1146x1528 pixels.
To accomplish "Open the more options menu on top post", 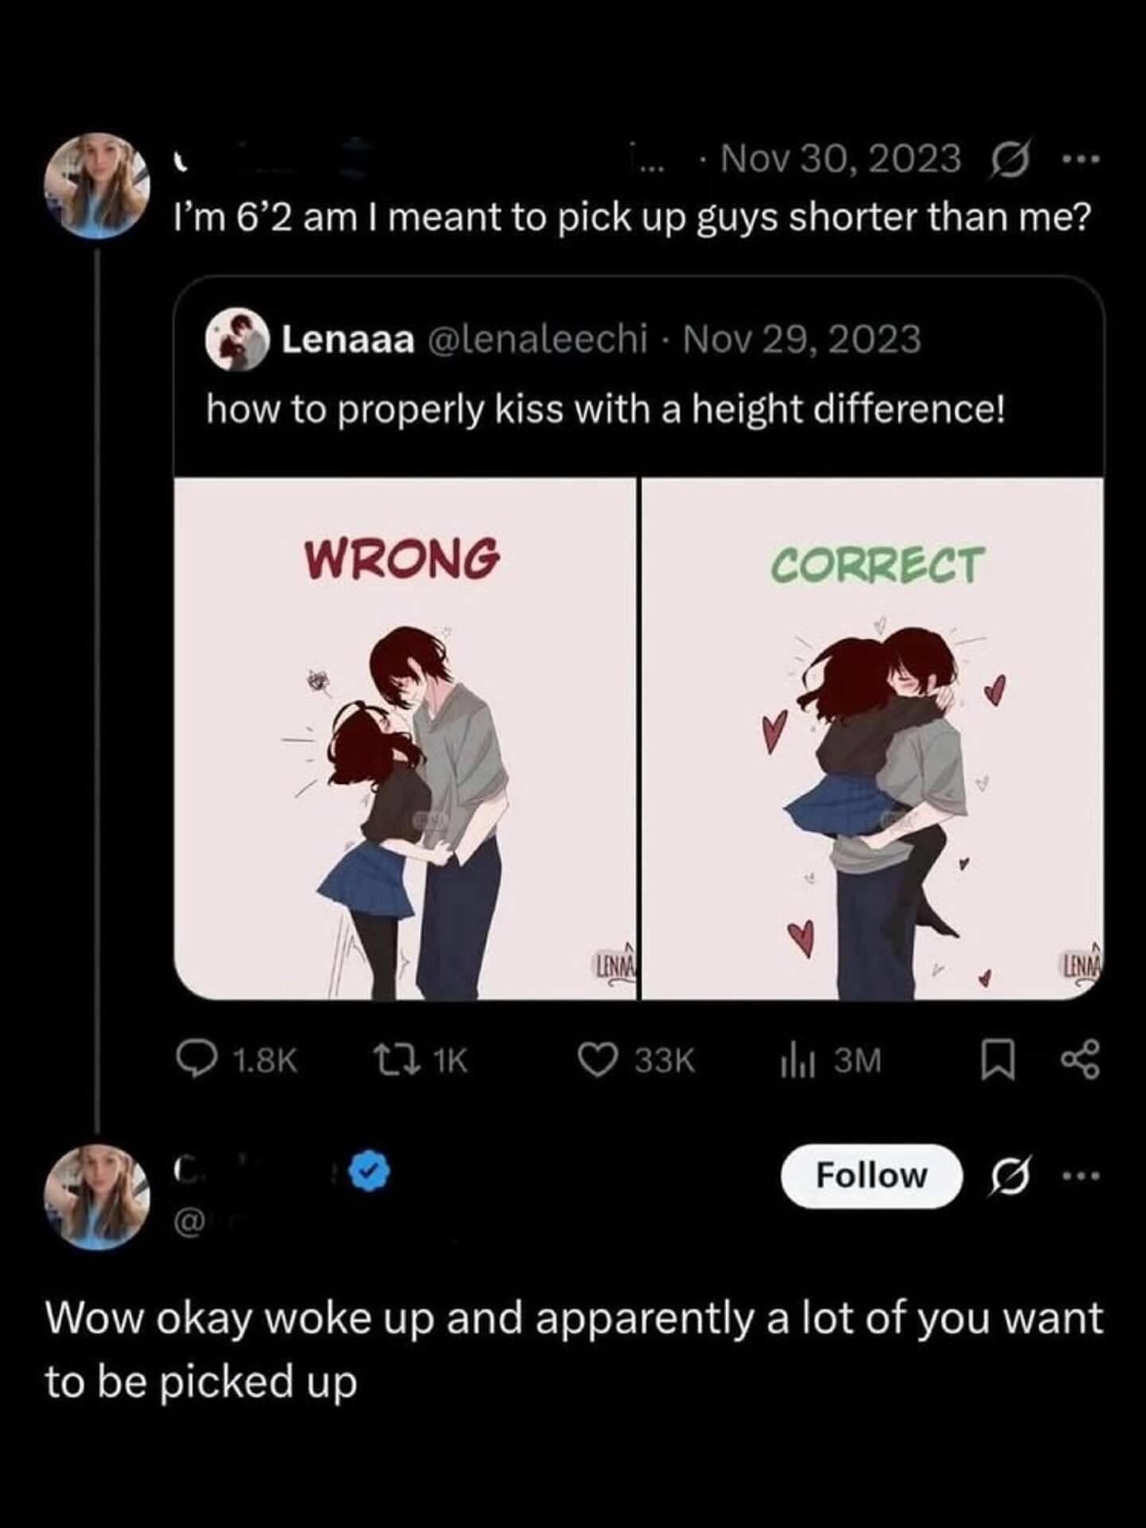I will 1081,159.
